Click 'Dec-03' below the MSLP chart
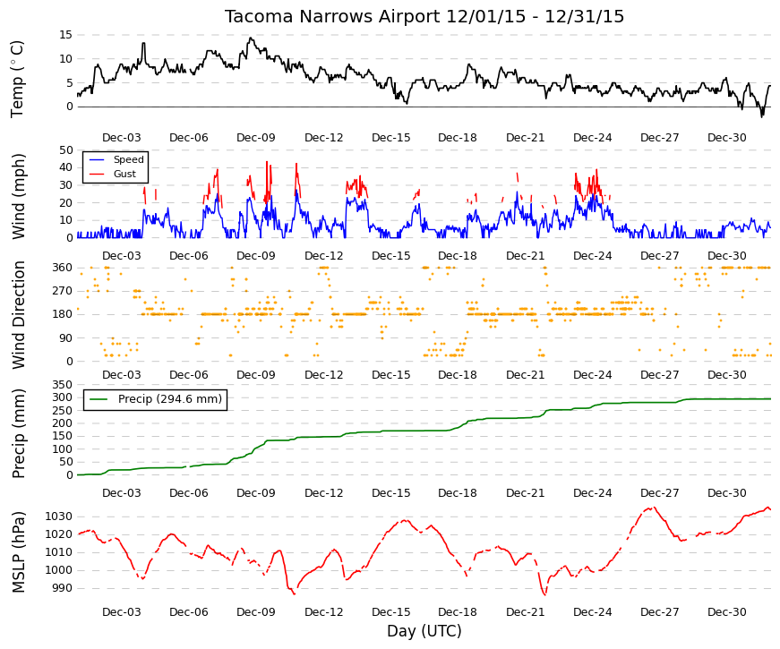This screenshot has width=780, height=649. click(x=122, y=612)
